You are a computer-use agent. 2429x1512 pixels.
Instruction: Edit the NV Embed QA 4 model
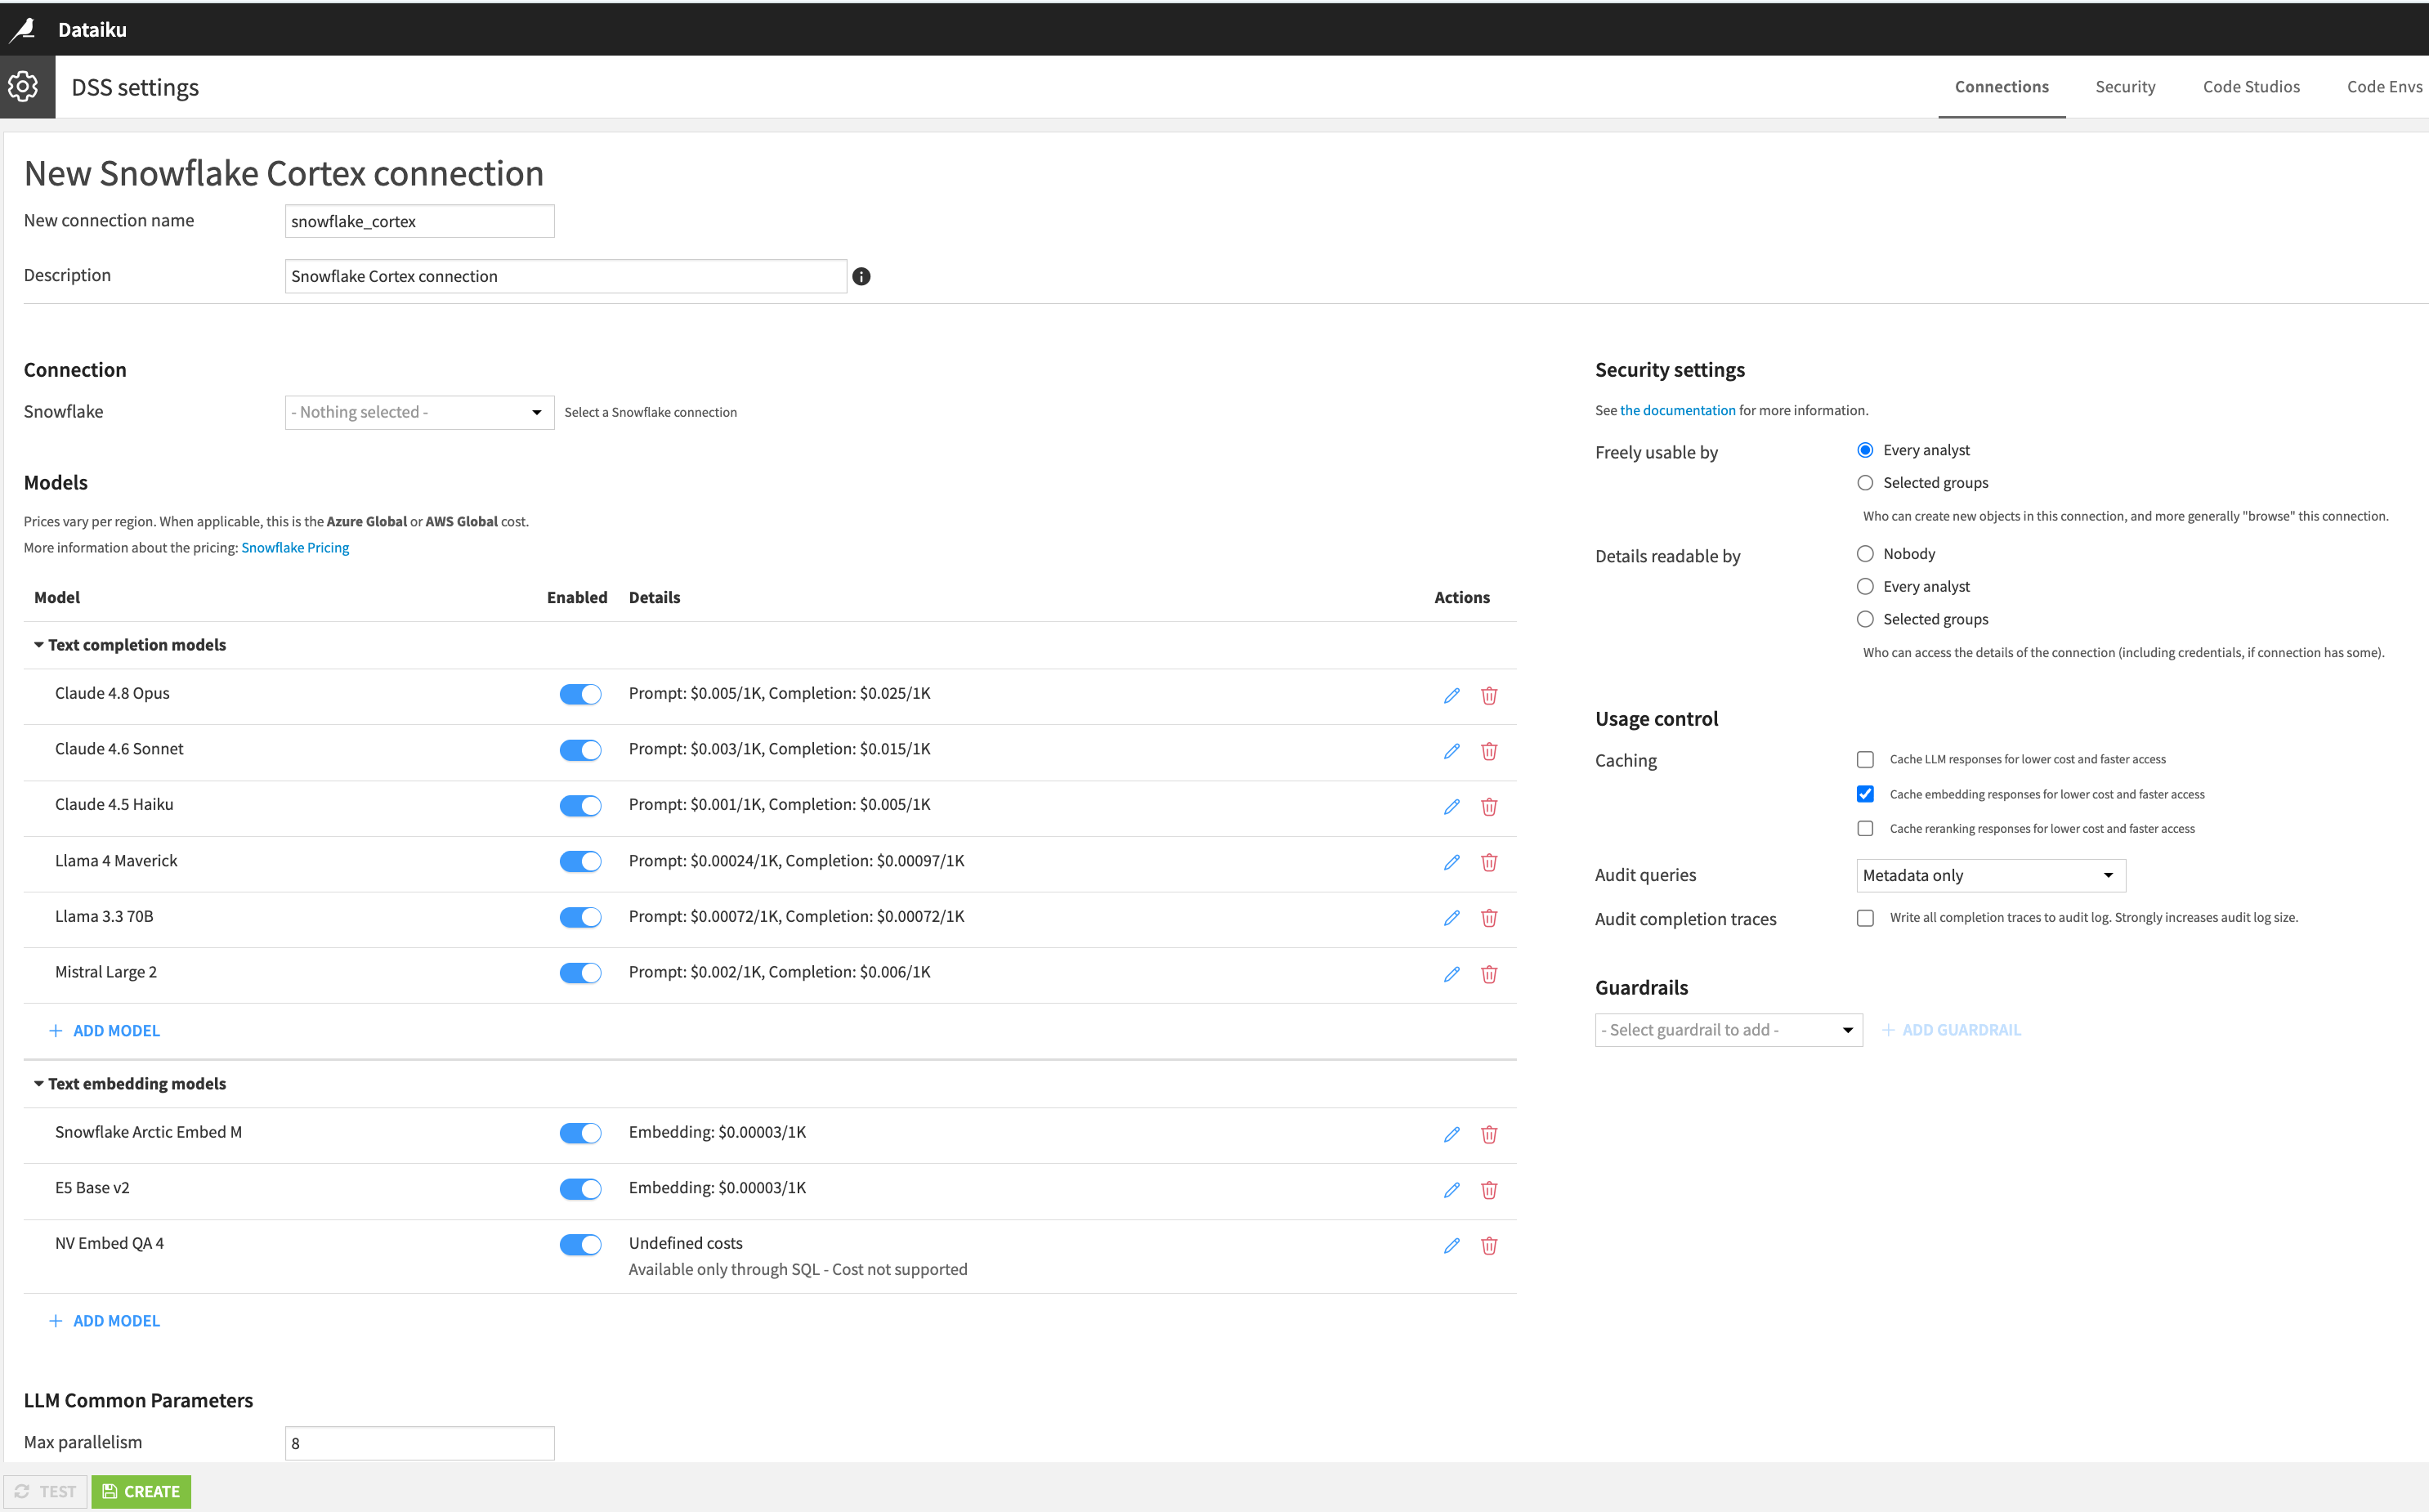(1451, 1246)
